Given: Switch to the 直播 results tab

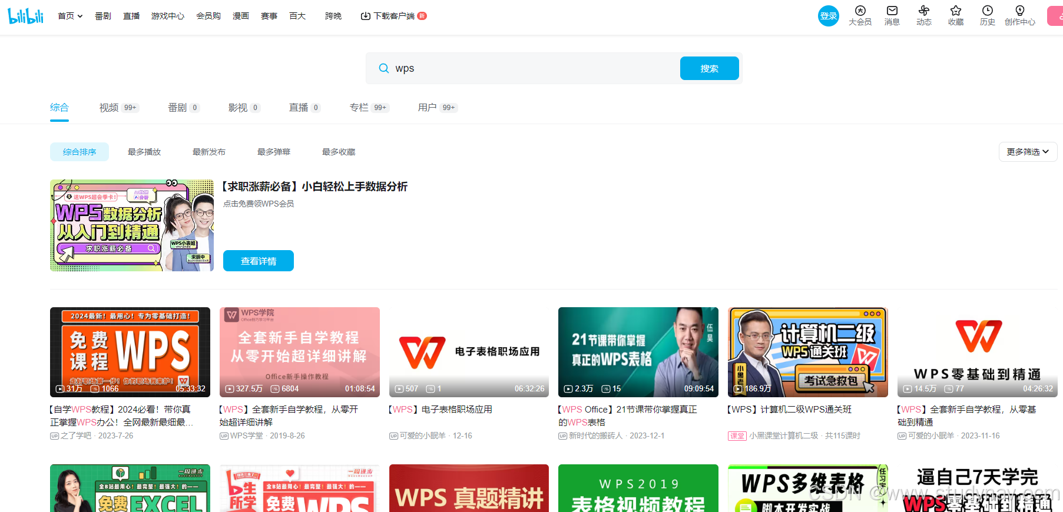Looking at the screenshot, I should [304, 108].
